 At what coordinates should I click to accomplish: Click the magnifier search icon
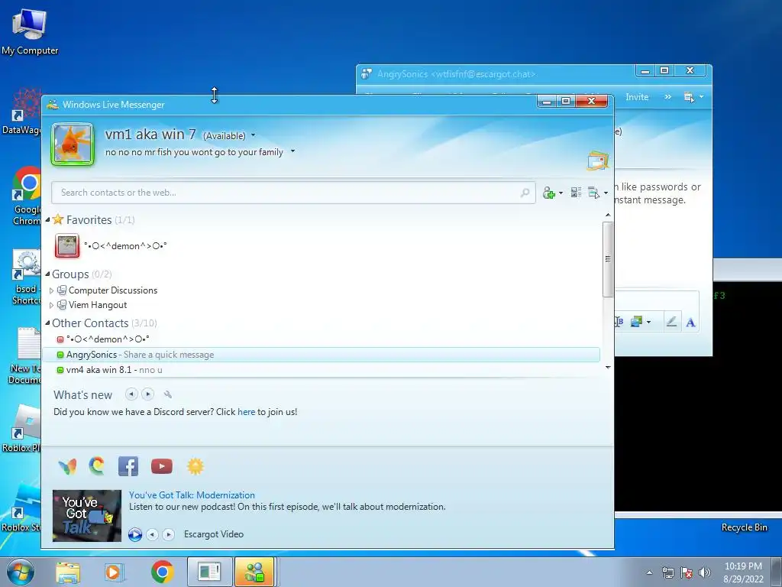click(525, 193)
